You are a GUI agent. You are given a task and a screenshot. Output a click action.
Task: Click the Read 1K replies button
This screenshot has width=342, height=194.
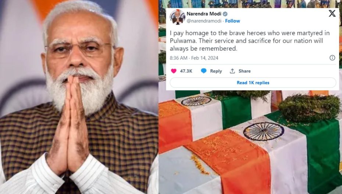click(253, 83)
